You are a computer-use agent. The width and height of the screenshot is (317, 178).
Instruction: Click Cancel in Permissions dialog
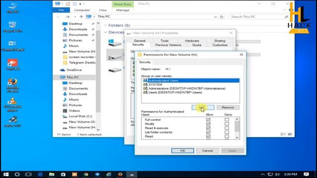[x=208, y=150]
